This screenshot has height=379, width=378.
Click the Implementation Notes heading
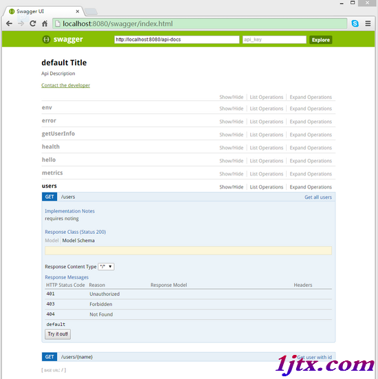(x=69, y=211)
